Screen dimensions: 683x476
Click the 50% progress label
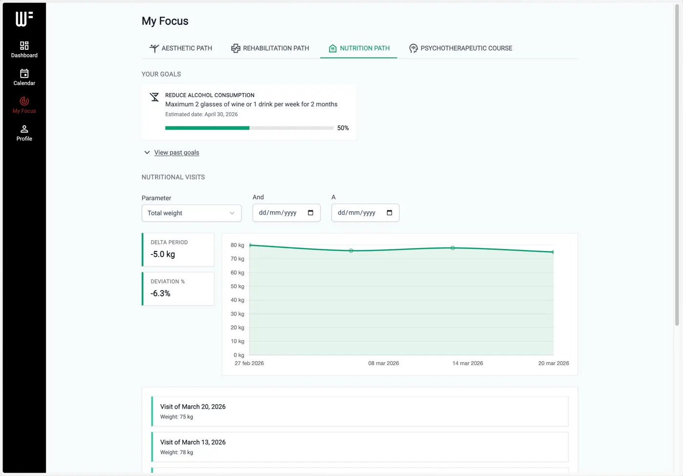[343, 128]
